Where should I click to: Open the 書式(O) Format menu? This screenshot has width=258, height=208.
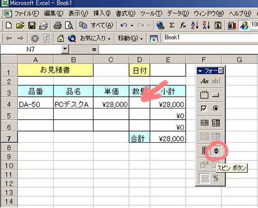tap(125, 13)
